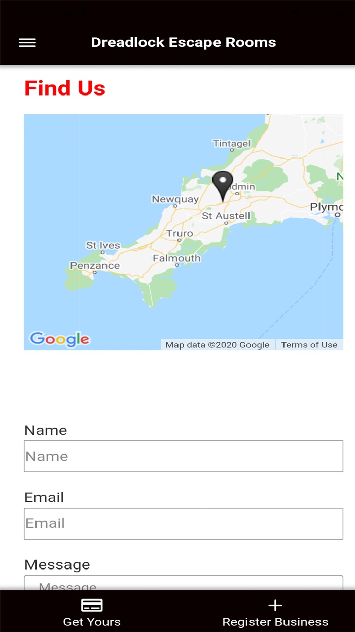Image resolution: width=355 pixels, height=632 pixels.
Task: Select the Register Business tab label
Action: [275, 622]
